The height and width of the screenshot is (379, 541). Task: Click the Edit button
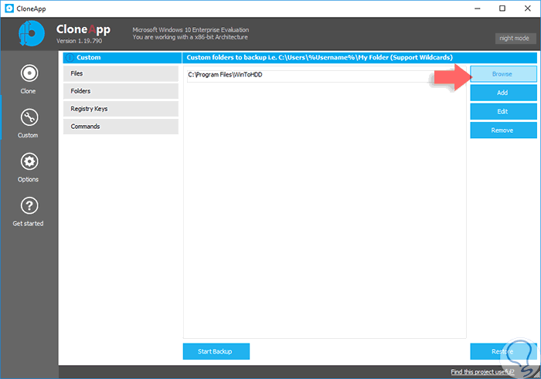coord(503,112)
